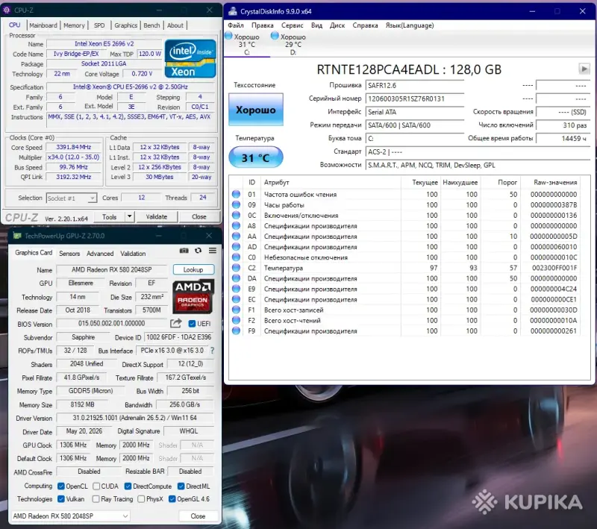Open the Правка menu
597x529 pixels.
coord(263,25)
